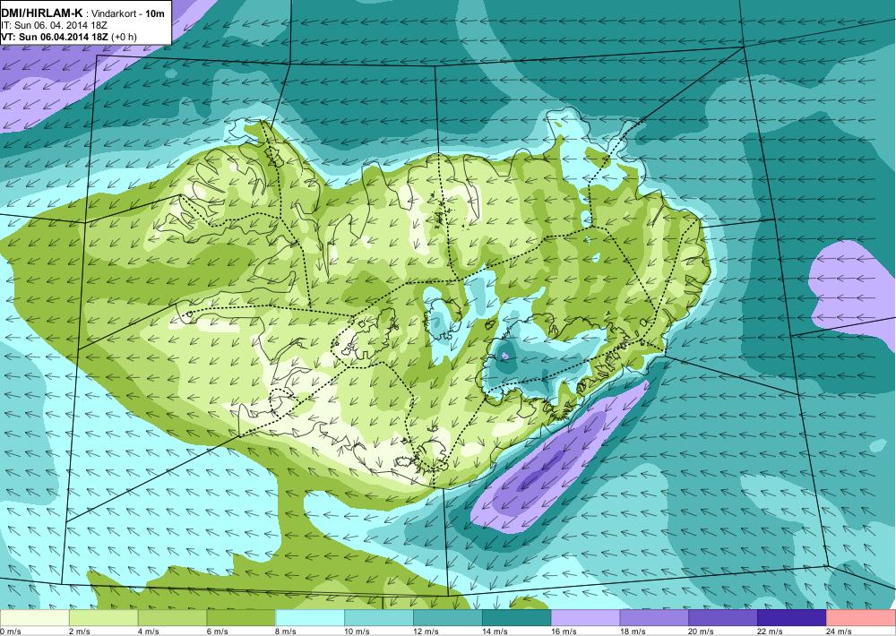Click the "16 m/s" legend label
896x636 pixels.
click(x=564, y=632)
